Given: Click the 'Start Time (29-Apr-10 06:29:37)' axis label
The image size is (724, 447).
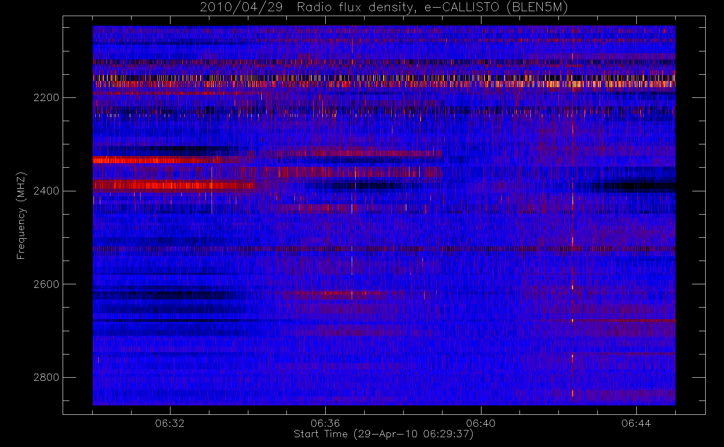Looking at the screenshot, I should pyautogui.click(x=383, y=434).
